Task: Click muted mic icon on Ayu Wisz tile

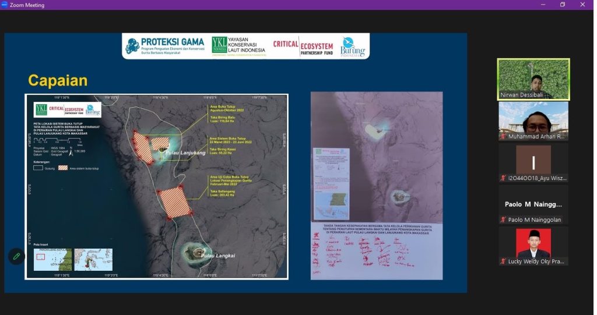Action: tap(503, 178)
